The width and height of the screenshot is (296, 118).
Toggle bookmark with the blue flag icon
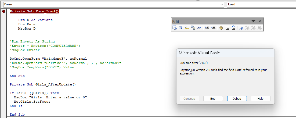click(x=241, y=28)
